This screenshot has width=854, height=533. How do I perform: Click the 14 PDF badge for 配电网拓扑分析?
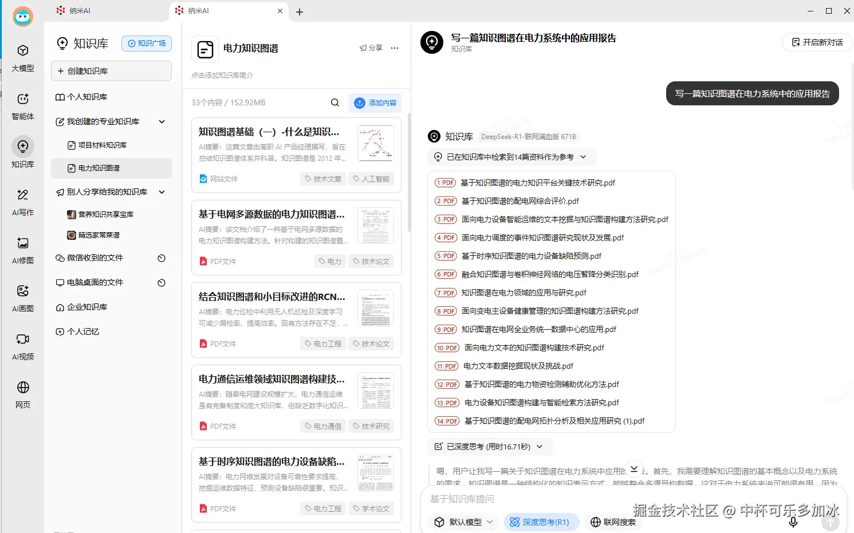pyautogui.click(x=447, y=421)
